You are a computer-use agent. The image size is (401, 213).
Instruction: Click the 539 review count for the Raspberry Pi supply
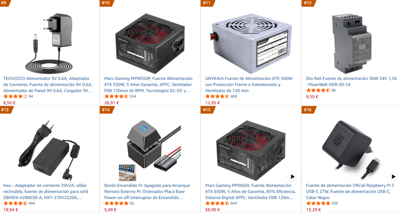(x=334, y=203)
